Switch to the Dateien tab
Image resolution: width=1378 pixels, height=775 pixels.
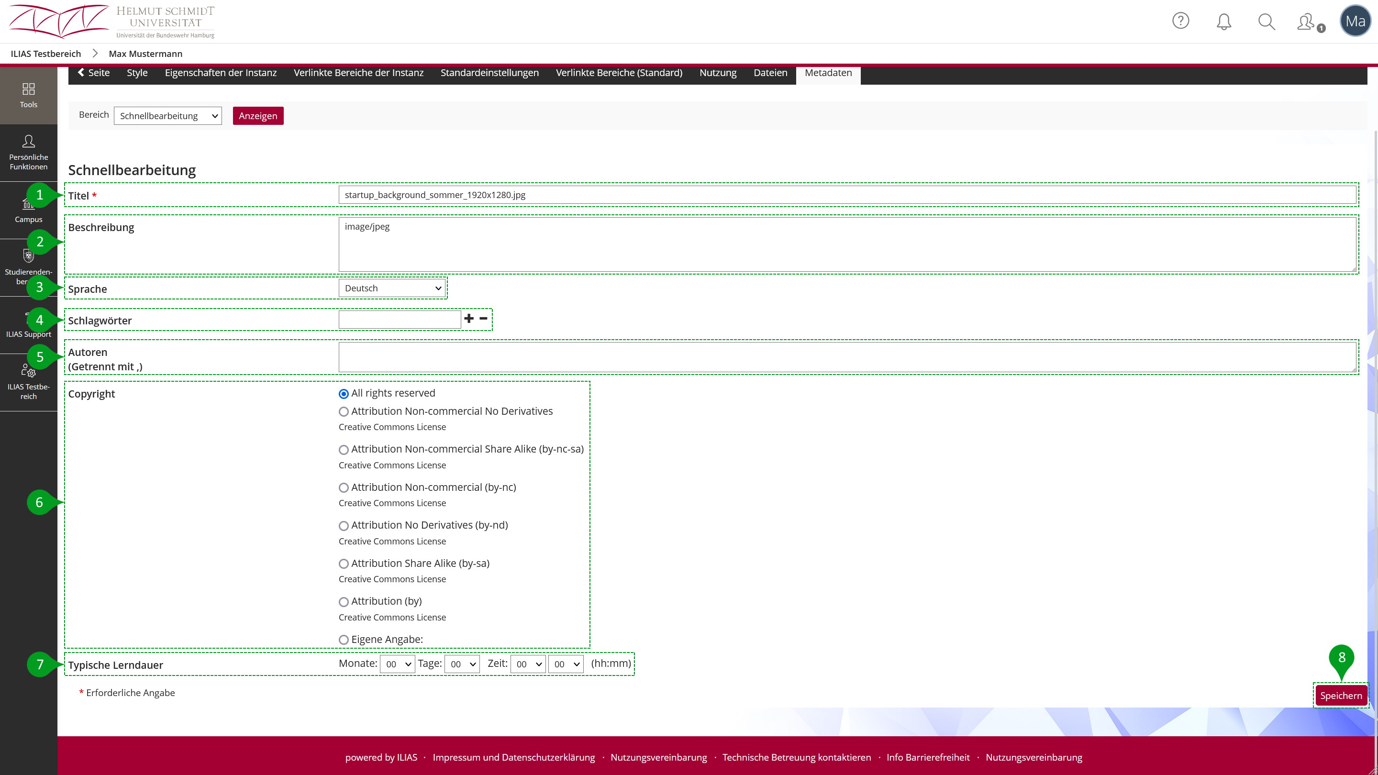point(770,73)
